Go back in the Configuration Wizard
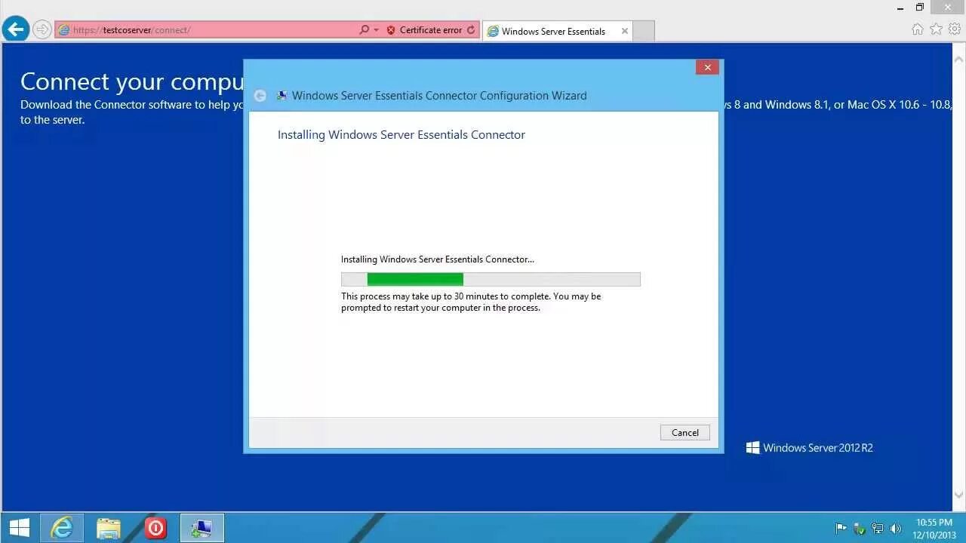 [x=260, y=96]
